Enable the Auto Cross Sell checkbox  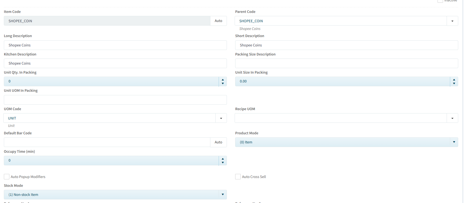coord(238,177)
